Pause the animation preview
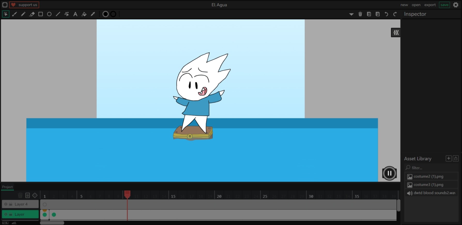This screenshot has height=225, width=462. (x=389, y=173)
